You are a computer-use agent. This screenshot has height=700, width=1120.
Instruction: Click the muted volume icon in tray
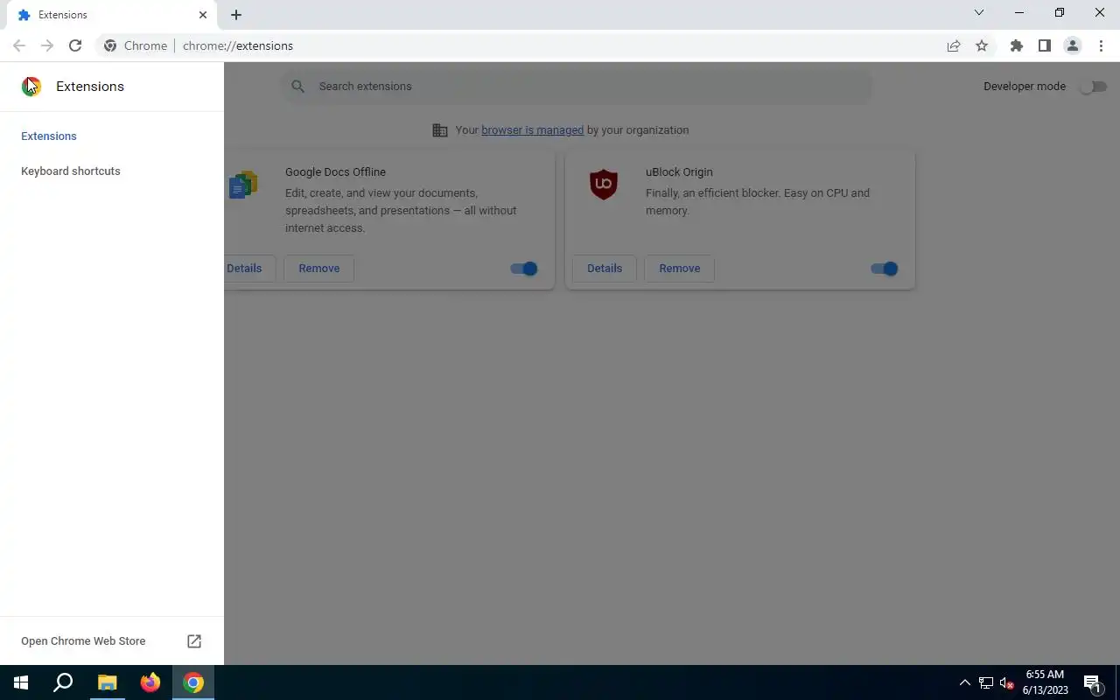click(x=1006, y=682)
